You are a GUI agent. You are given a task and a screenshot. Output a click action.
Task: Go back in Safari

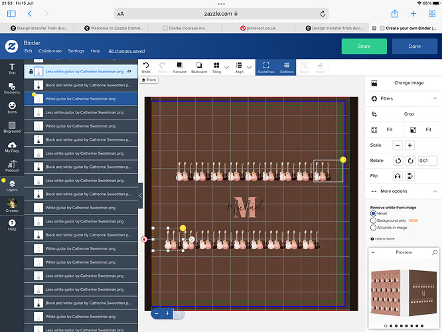(x=30, y=13)
